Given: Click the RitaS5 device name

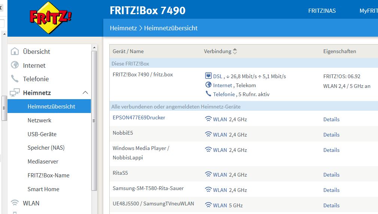Looking at the screenshot, I should pyautogui.click(x=120, y=173).
